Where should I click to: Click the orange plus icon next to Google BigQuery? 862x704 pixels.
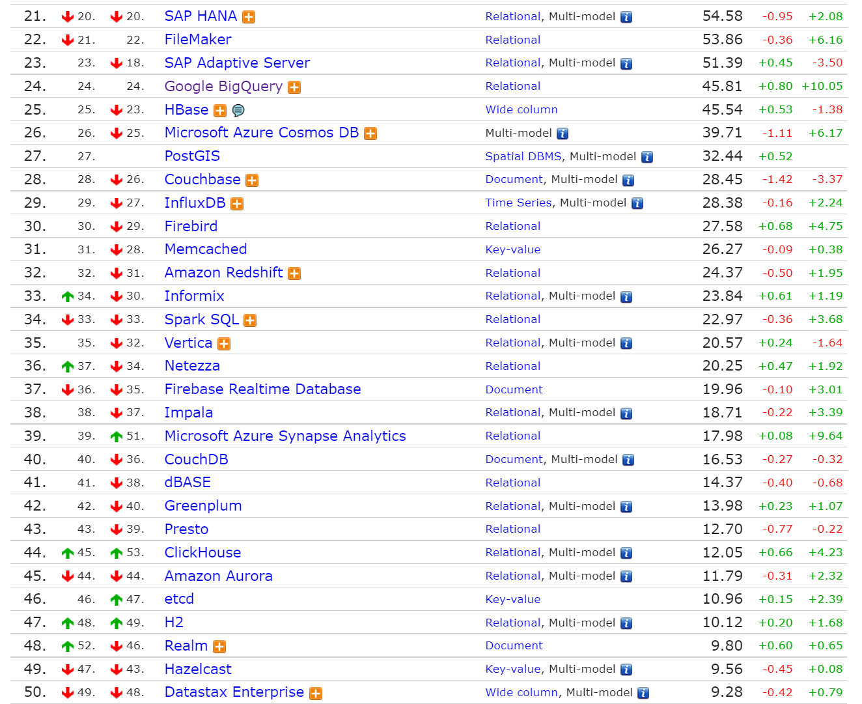(294, 87)
